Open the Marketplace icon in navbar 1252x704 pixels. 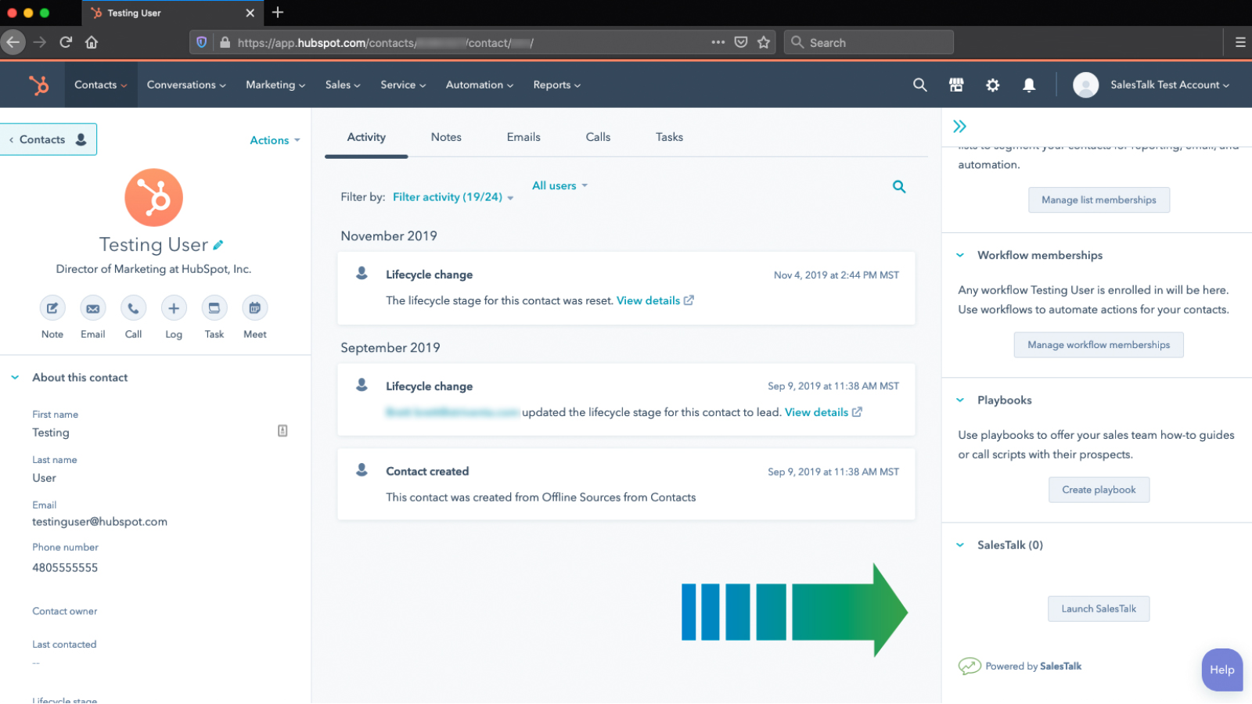click(x=956, y=84)
